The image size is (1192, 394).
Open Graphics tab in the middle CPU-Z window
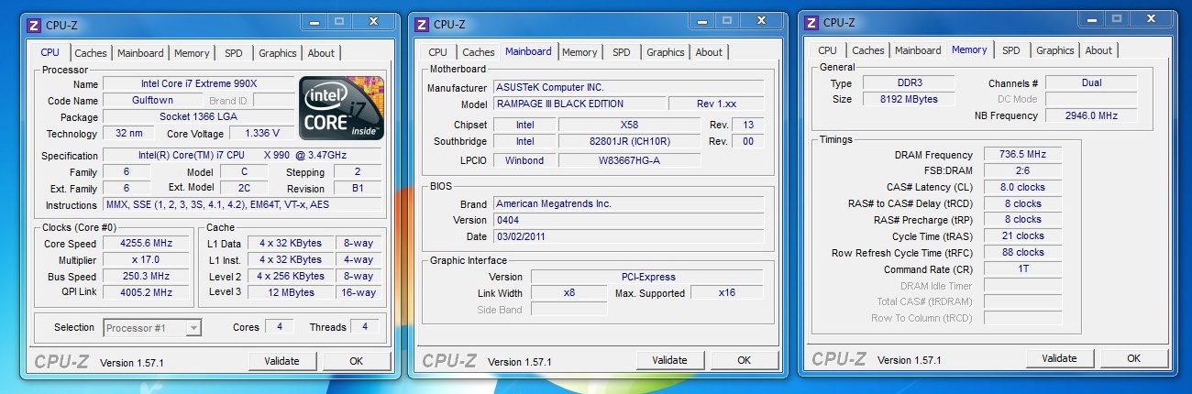(x=666, y=52)
